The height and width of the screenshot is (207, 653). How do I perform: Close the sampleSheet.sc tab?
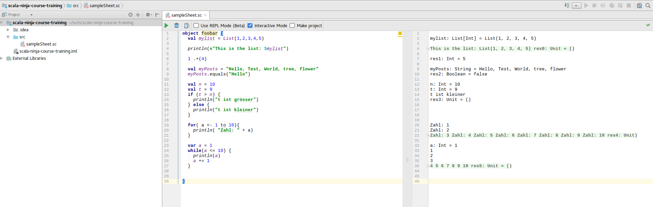pos(206,15)
